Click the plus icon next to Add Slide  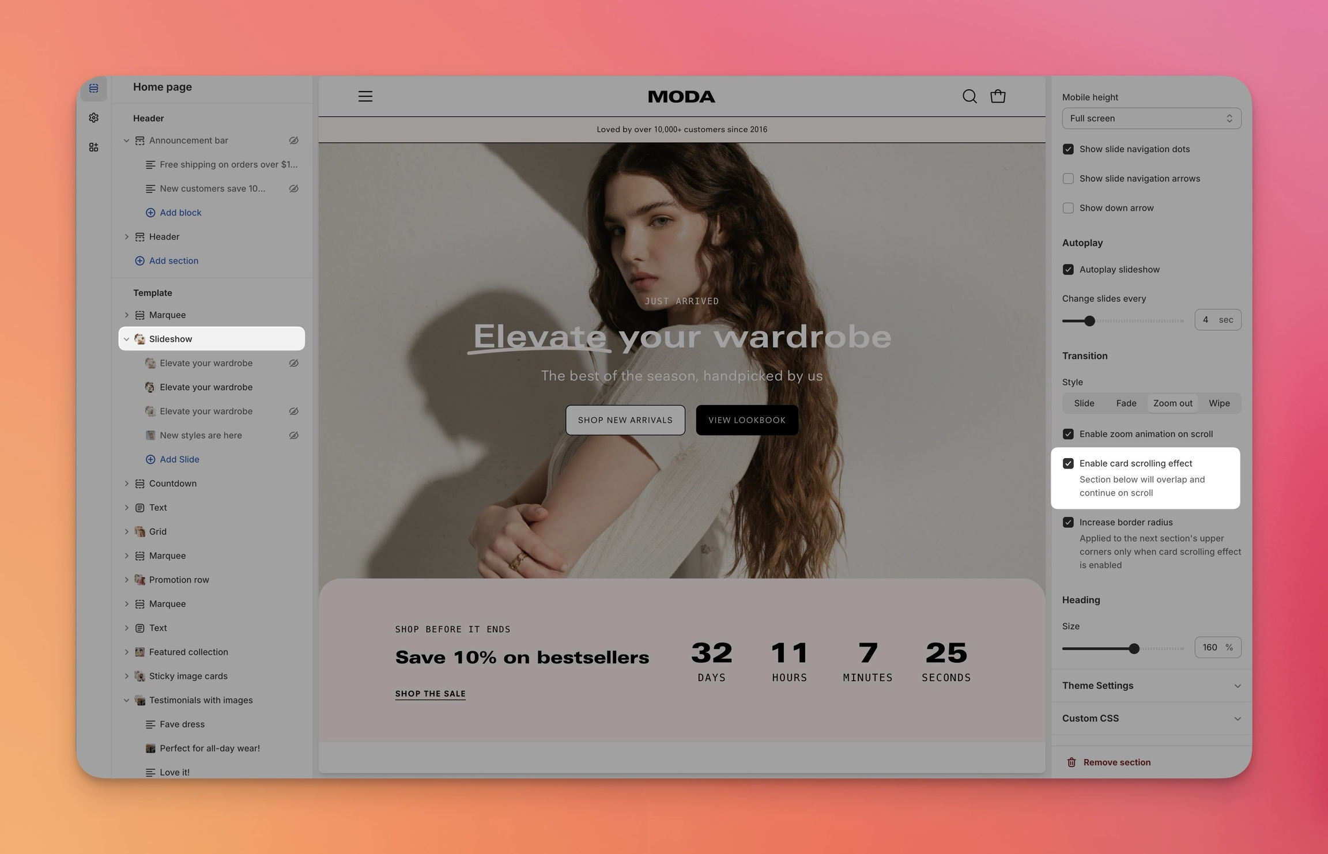point(150,459)
